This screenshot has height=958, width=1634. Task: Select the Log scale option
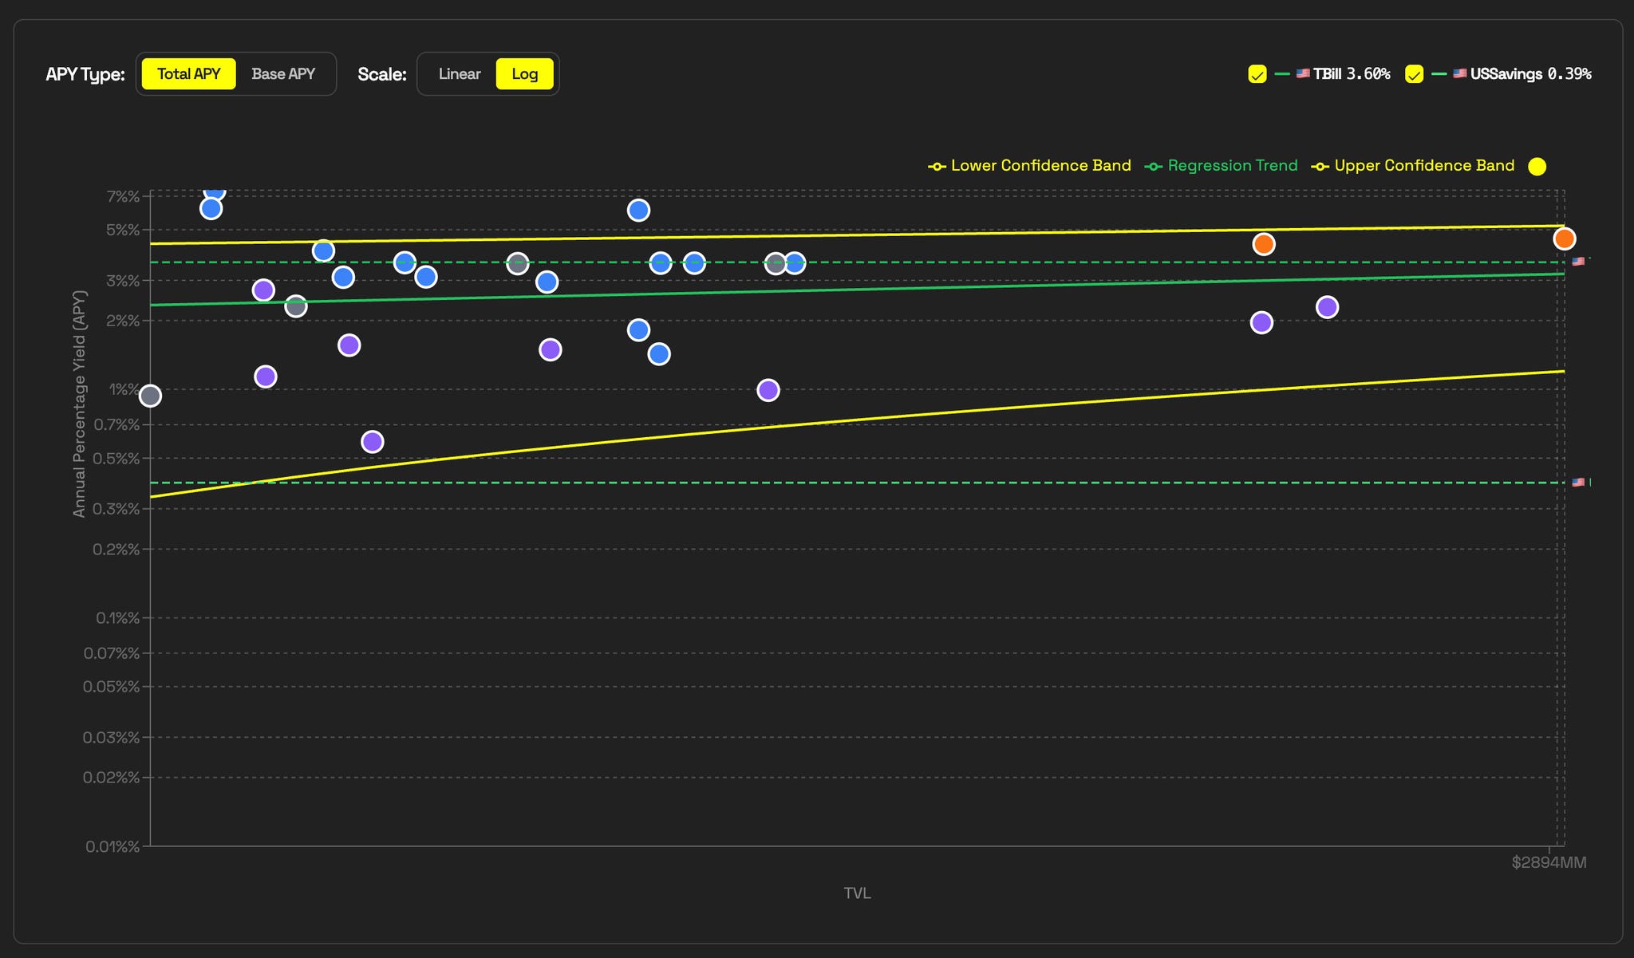pyautogui.click(x=524, y=74)
